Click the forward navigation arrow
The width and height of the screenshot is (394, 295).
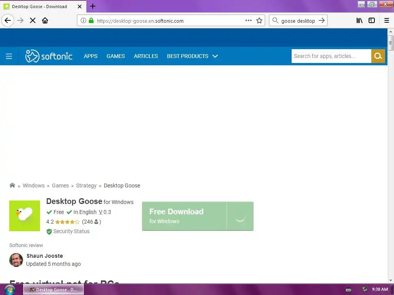coord(20,20)
